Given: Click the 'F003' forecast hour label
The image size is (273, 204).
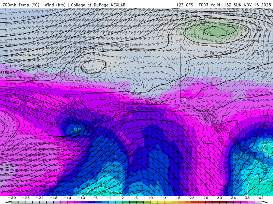Looking at the screenshot, I should coord(203,5).
